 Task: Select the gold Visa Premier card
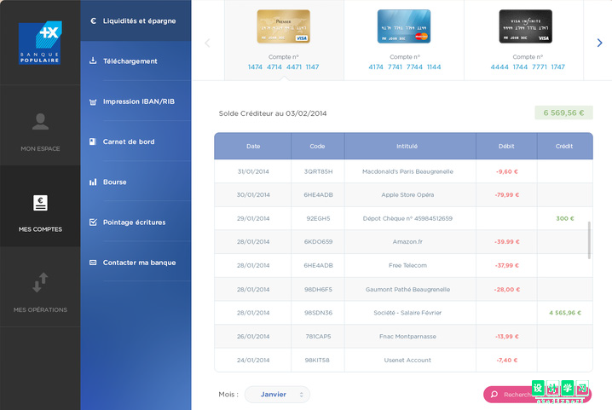coord(283,26)
